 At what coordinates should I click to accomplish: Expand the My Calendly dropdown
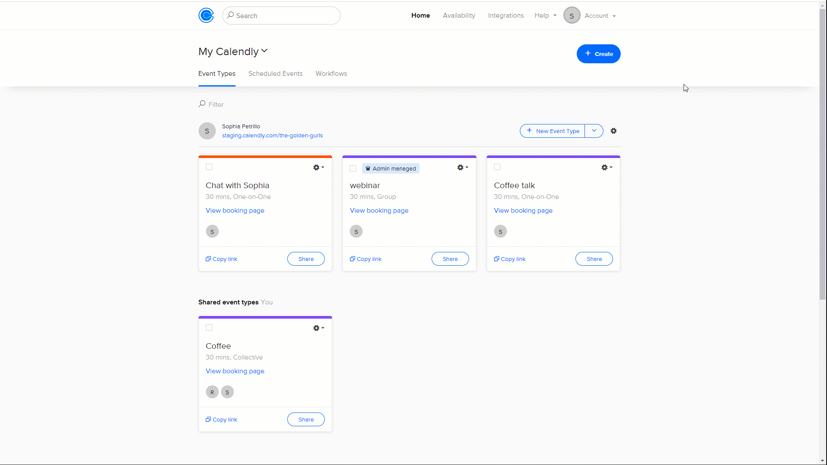(x=233, y=52)
